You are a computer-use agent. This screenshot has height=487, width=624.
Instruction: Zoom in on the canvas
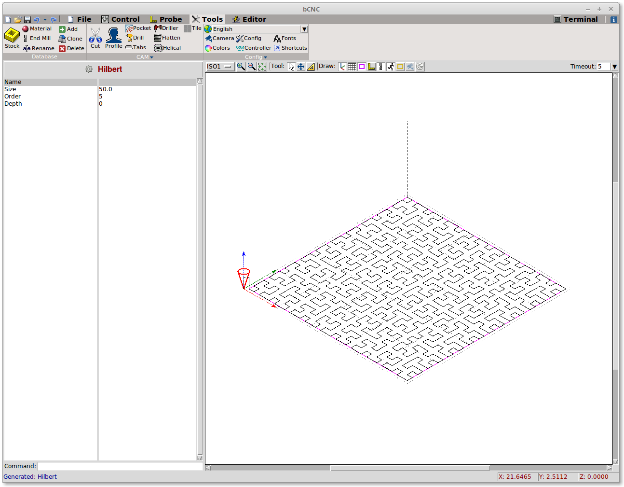click(x=241, y=67)
